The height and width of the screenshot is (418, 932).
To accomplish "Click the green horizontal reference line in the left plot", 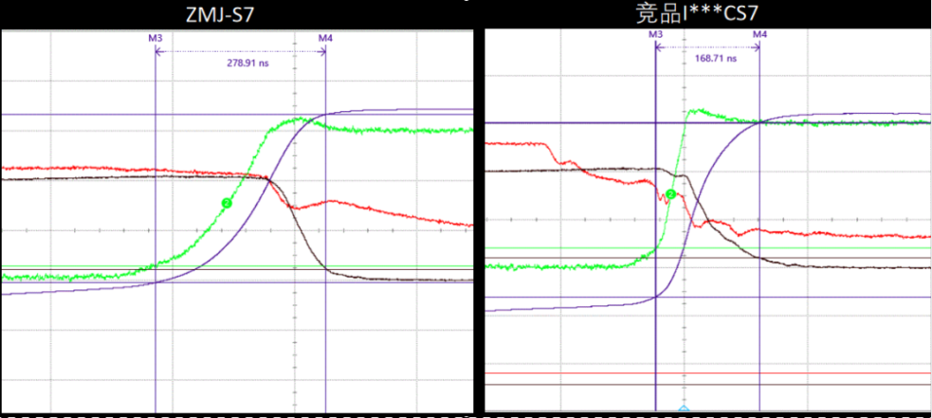I will pyautogui.click(x=76, y=266).
